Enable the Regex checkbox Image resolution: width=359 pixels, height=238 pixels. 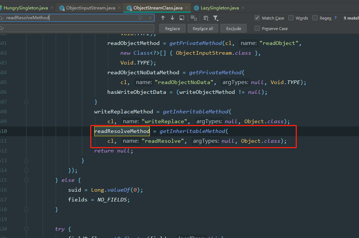[315, 18]
